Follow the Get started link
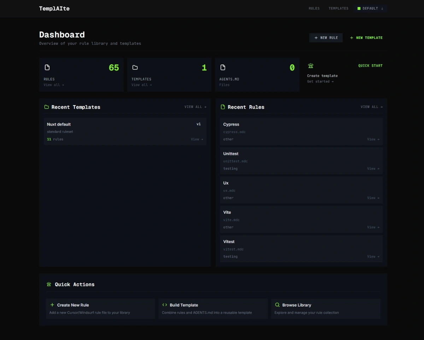 tap(320, 81)
